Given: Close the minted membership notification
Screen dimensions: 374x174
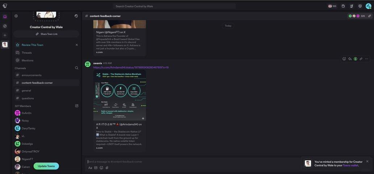Looking at the screenshot, I should pyautogui.click(x=367, y=161).
